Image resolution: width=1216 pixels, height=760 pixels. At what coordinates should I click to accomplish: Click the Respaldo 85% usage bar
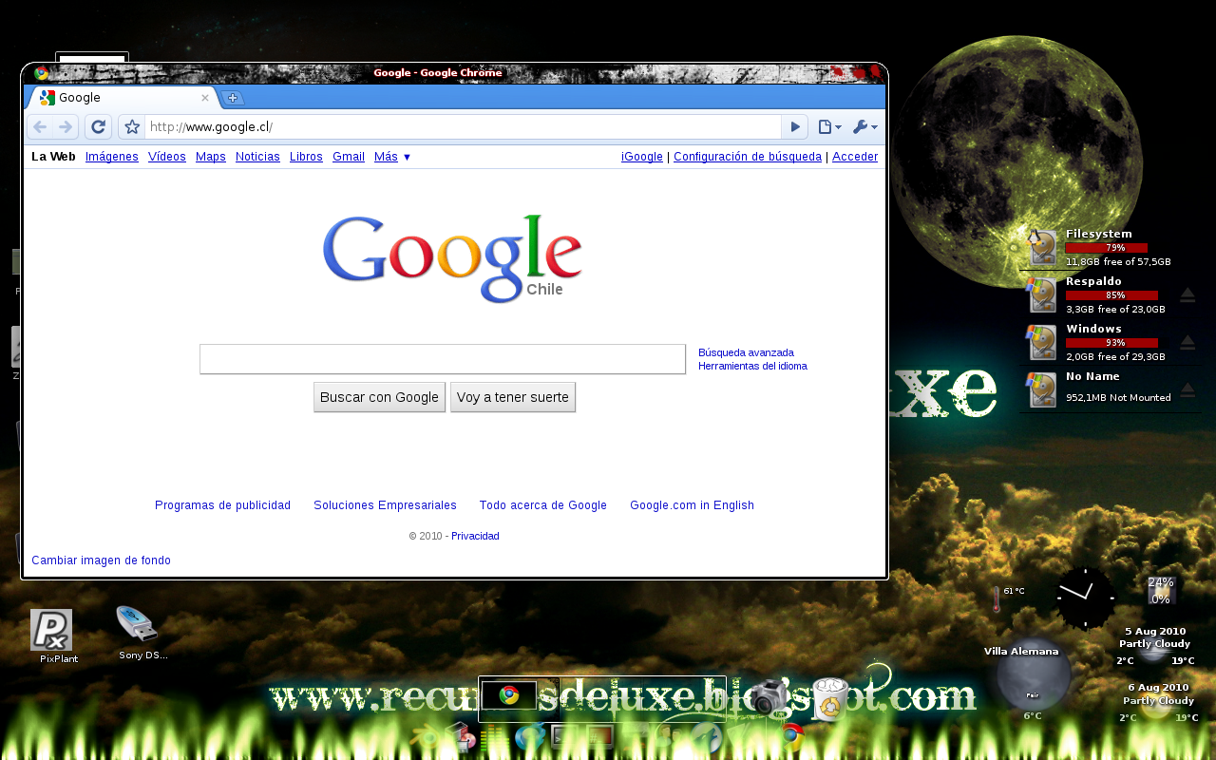(1111, 295)
